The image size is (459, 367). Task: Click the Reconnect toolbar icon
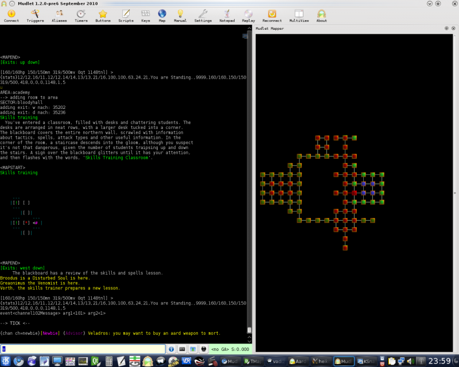(272, 16)
